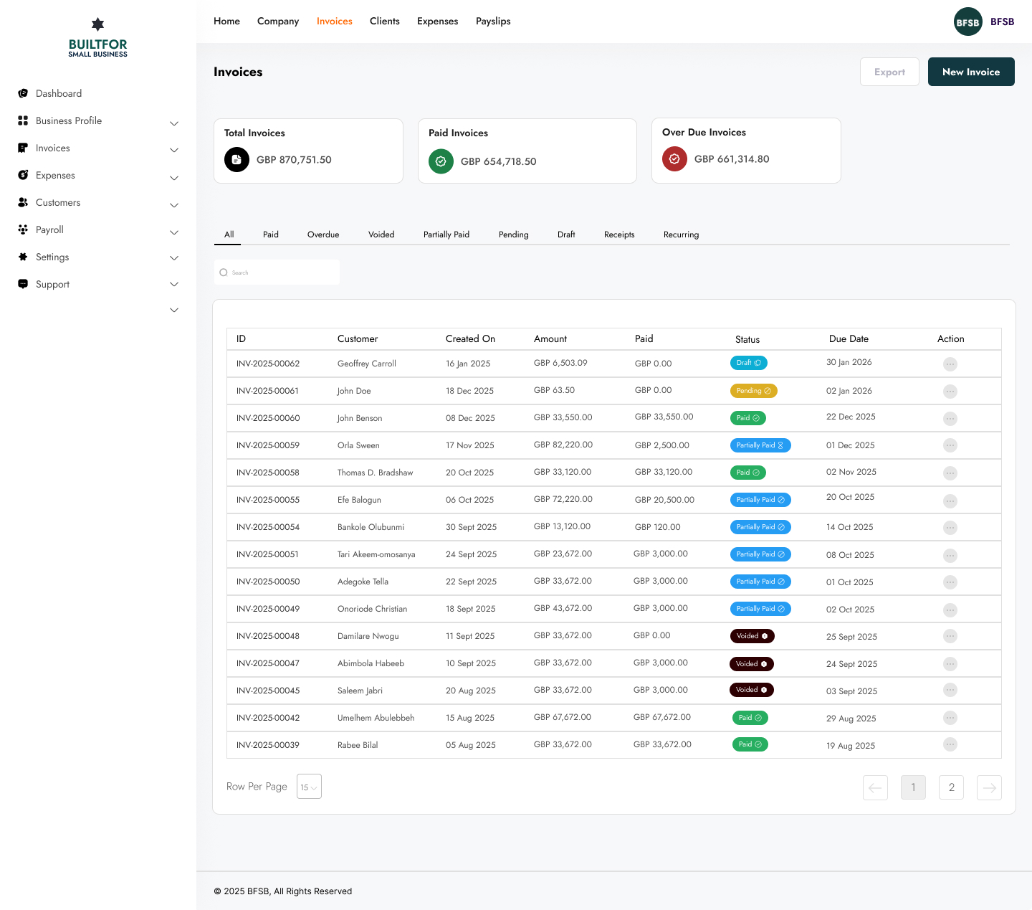Click the Support chat icon
The height and width of the screenshot is (910, 1032).
click(23, 284)
